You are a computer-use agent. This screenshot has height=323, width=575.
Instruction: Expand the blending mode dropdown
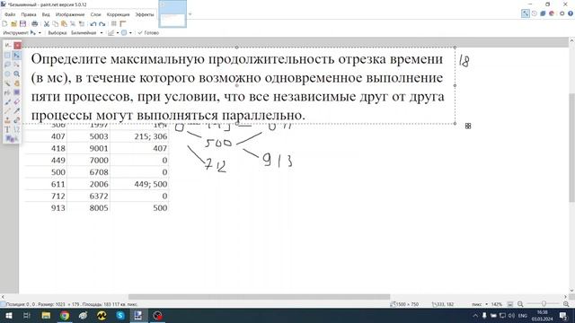click(x=130, y=33)
